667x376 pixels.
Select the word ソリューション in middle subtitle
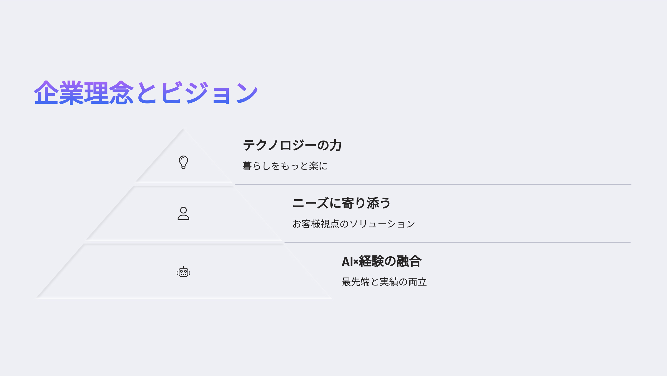pos(382,224)
